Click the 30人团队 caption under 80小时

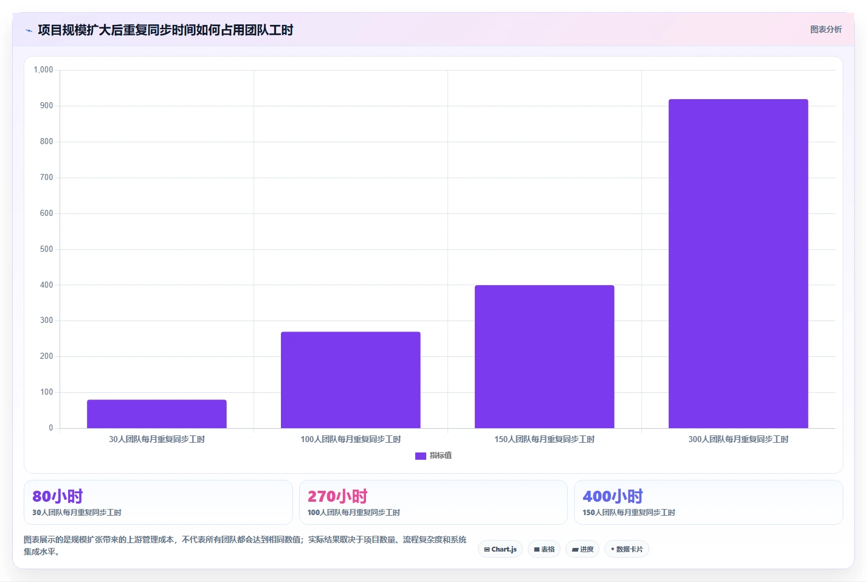77,513
